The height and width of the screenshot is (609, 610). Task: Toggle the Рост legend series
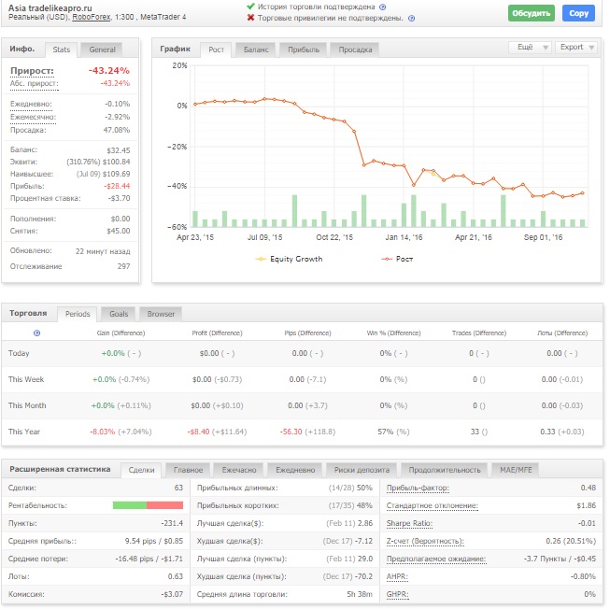point(397,259)
